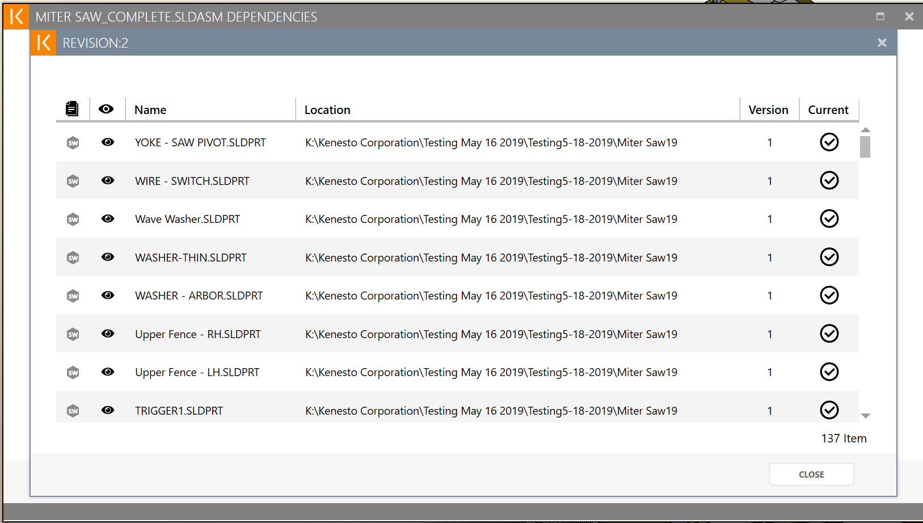This screenshot has width=923, height=523.
Task: Close the Revision:2 dialog with X
Action: 882,43
